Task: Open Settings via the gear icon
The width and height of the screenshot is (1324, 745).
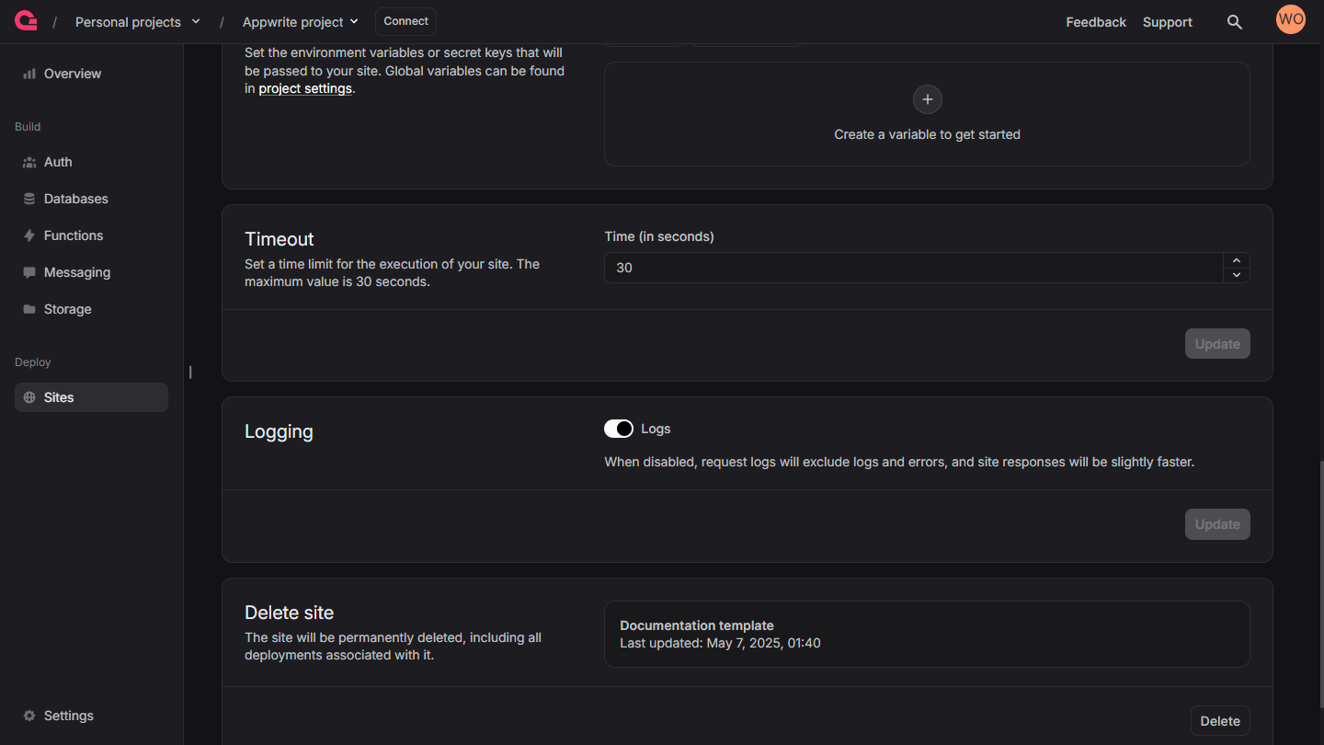Action: pyautogui.click(x=29, y=716)
